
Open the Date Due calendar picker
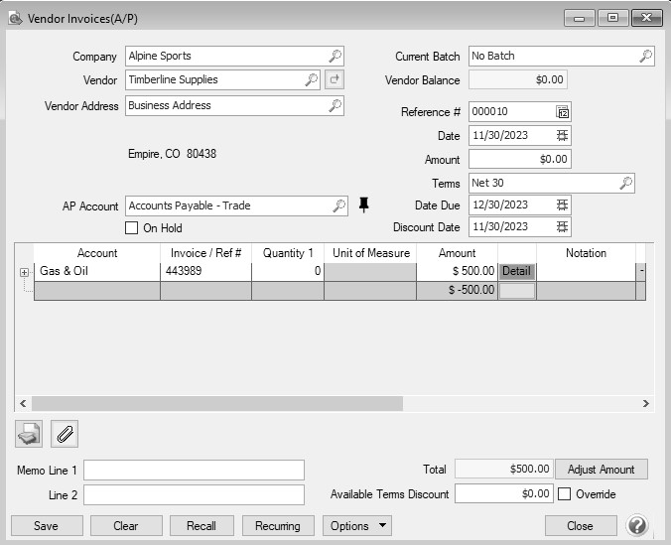[x=563, y=204]
